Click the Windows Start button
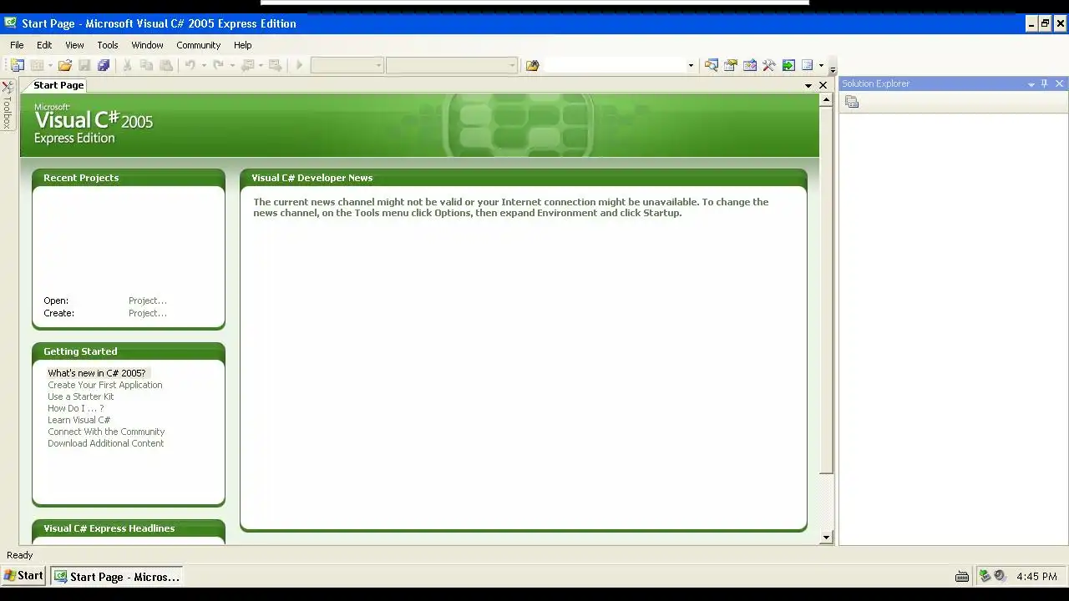 click(x=23, y=576)
